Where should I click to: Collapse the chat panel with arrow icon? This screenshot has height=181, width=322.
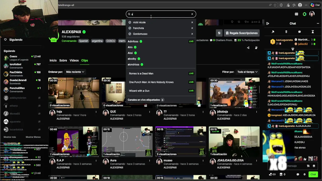[x=267, y=23]
